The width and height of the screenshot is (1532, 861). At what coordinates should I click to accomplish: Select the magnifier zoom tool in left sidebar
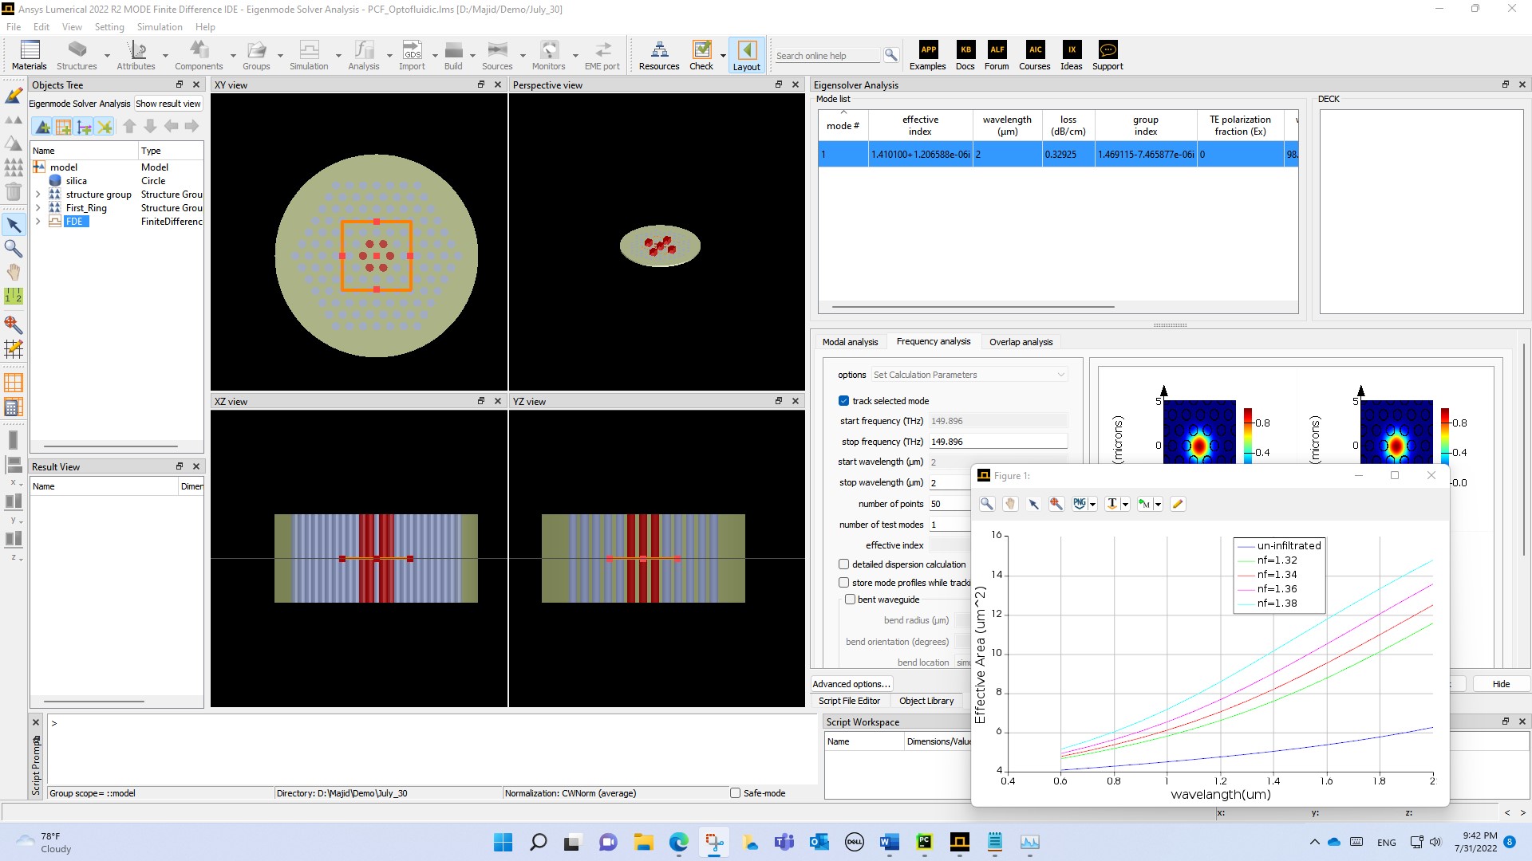pos(14,249)
